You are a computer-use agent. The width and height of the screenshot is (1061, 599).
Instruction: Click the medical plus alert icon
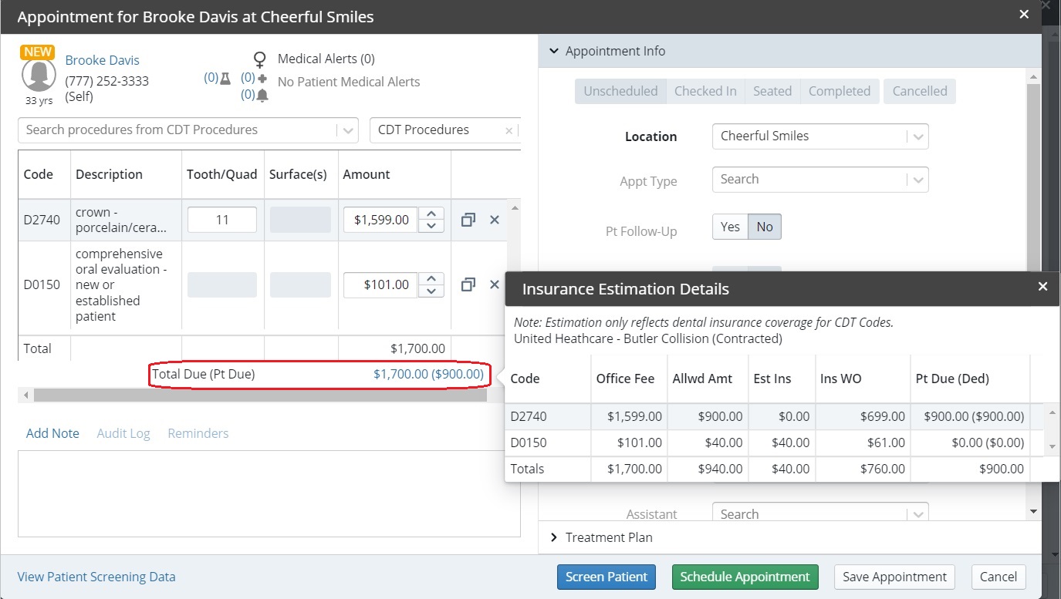point(262,78)
